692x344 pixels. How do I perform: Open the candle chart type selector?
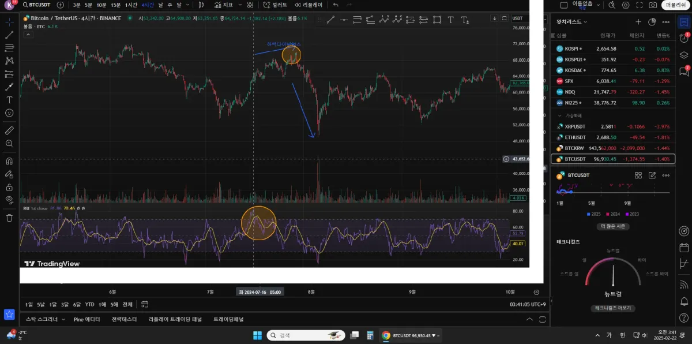click(201, 5)
